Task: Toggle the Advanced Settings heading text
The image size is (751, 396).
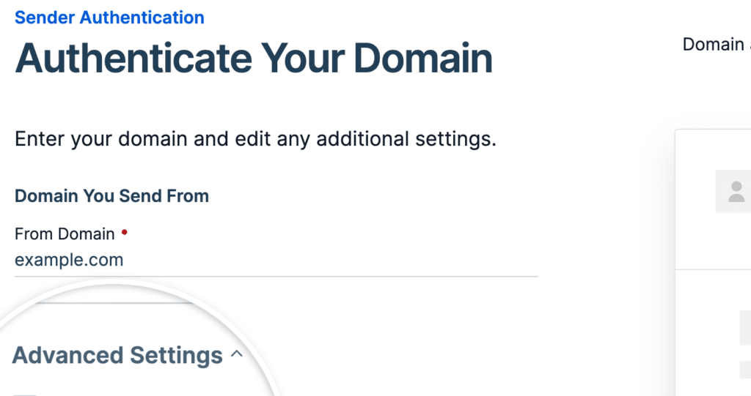Action: [x=117, y=355]
